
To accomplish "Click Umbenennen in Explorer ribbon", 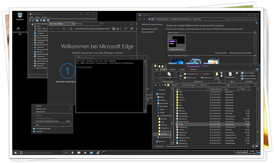I will click(207, 78).
